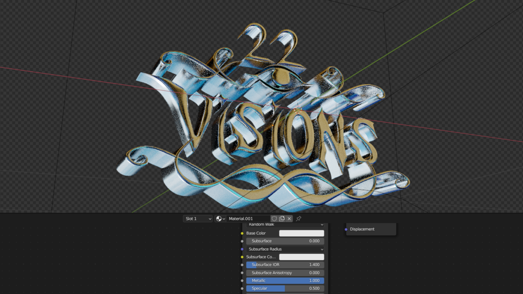523x294 pixels.
Task: Click the Subsurface IOR slider field
Action: [285, 265]
